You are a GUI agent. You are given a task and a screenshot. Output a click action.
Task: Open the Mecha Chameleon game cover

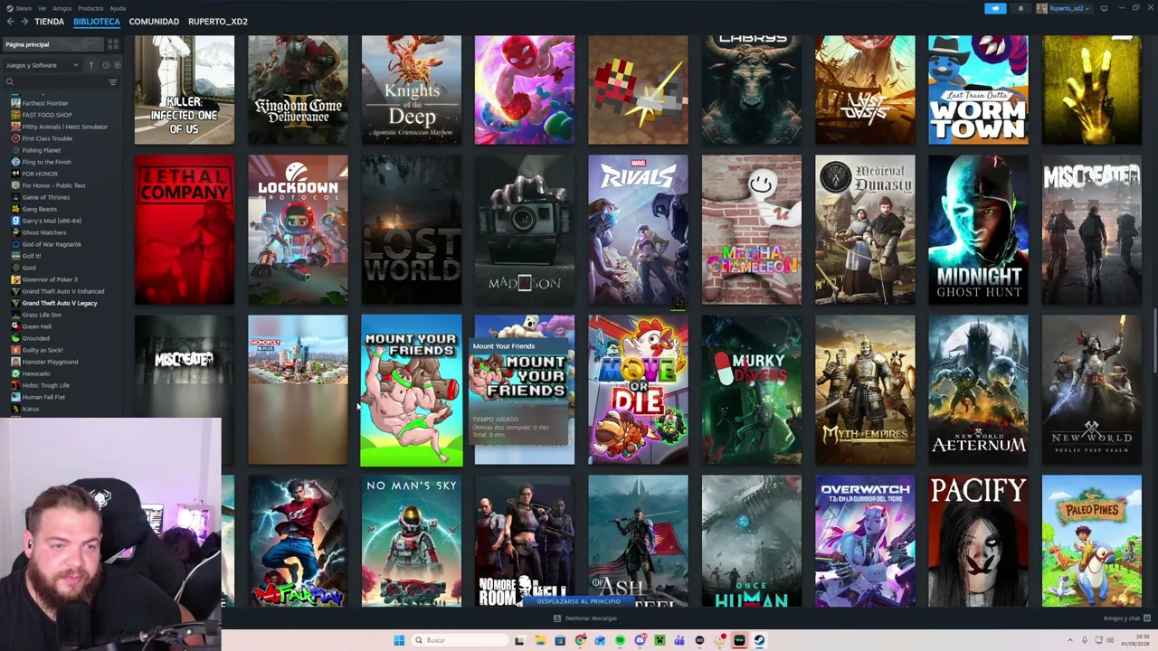(x=752, y=230)
